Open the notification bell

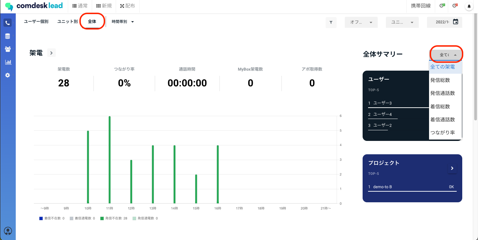(x=469, y=7)
